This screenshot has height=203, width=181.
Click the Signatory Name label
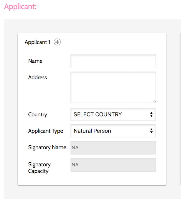[47, 148]
